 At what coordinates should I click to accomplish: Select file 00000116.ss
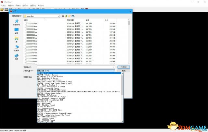click(31, 50)
